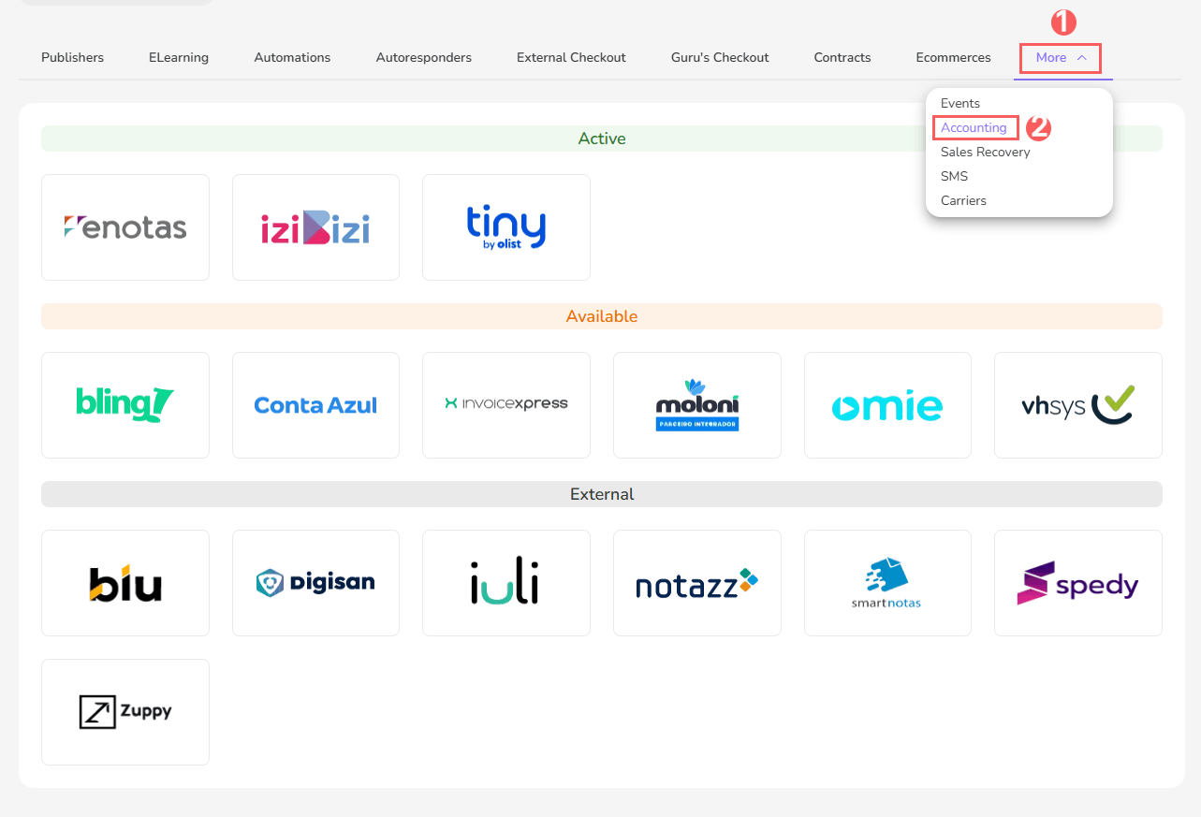Open the Notazz external integration card
Screen dimensions: 1201x817
pos(697,583)
